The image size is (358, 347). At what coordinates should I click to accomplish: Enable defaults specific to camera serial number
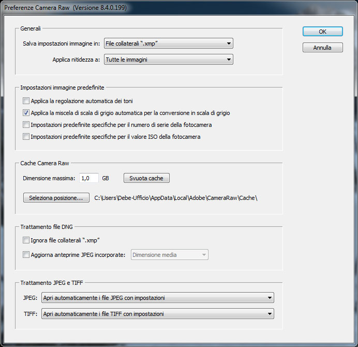pos(26,125)
